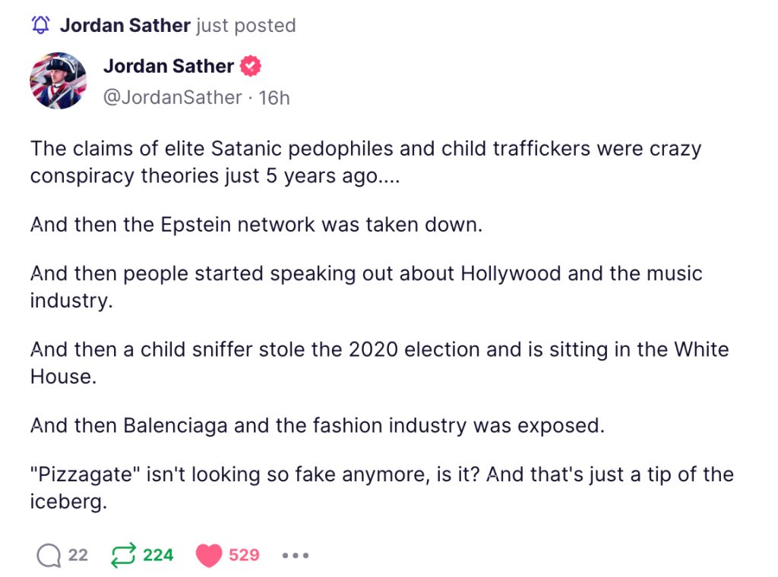778x577 pixels.
Task: Click the verified badge next to Jordan Sather
Action: tap(251, 67)
